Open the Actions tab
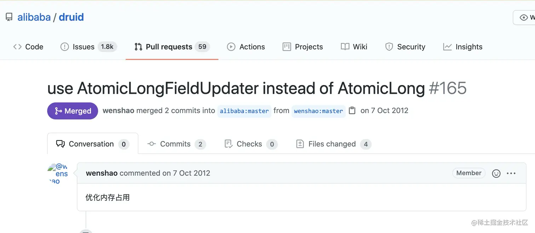This screenshot has height=233, width=535. pos(246,47)
